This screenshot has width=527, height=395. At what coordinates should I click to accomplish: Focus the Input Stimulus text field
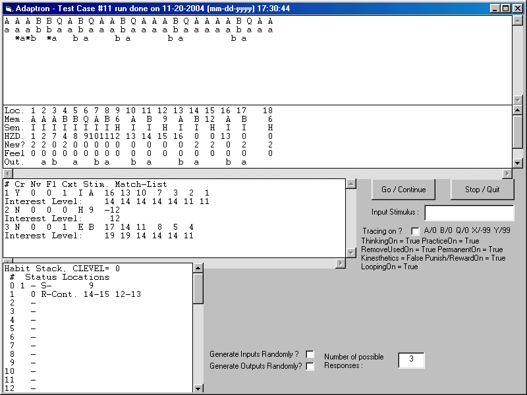469,213
